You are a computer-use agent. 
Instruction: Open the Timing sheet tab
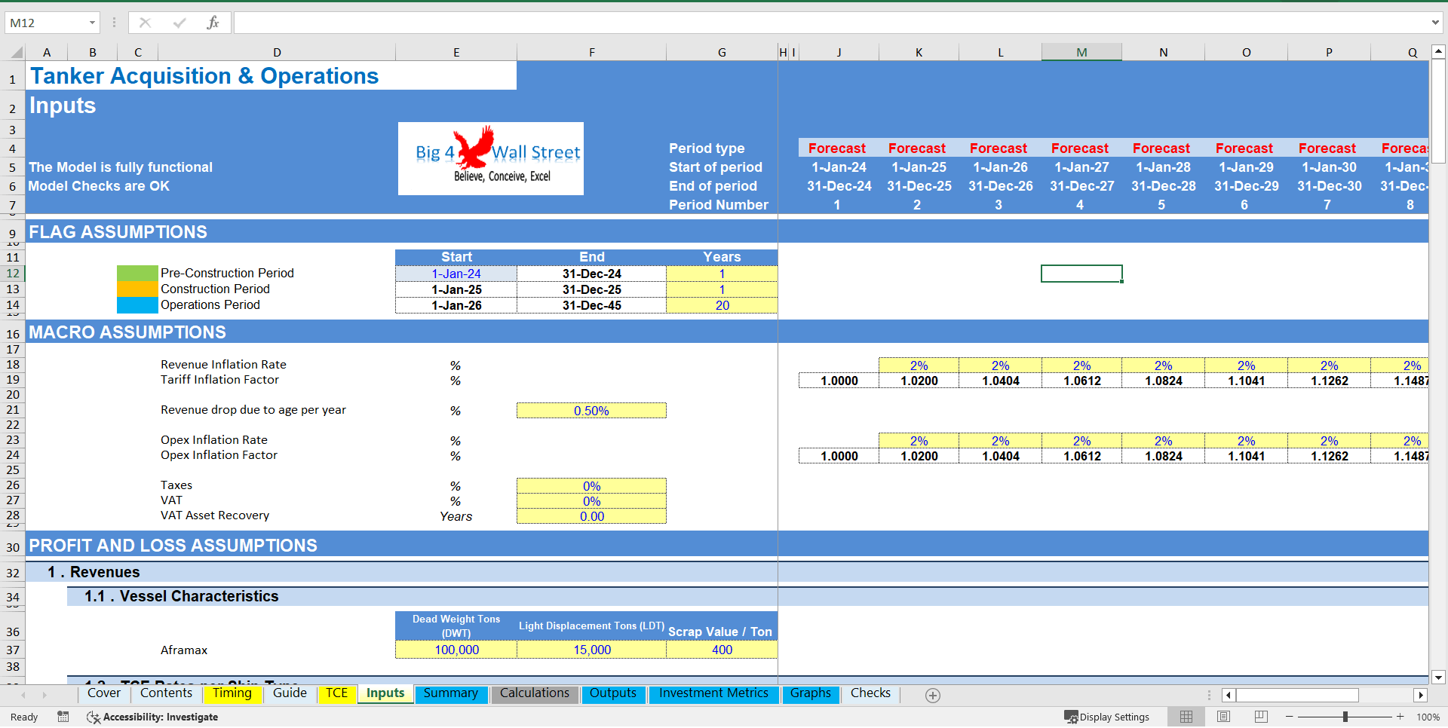232,693
